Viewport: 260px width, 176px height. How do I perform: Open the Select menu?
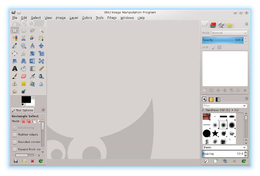36,18
